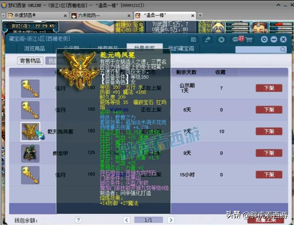The image size is (294, 225).
Task: Click 下架 for the 15小时 弦月 row
Action: (269, 175)
